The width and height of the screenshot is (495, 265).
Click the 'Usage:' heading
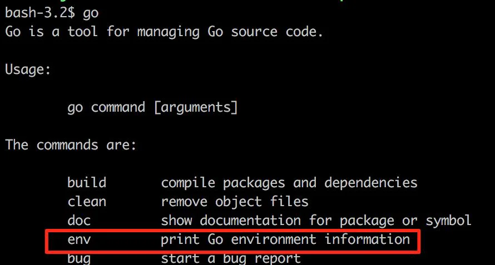click(x=28, y=69)
